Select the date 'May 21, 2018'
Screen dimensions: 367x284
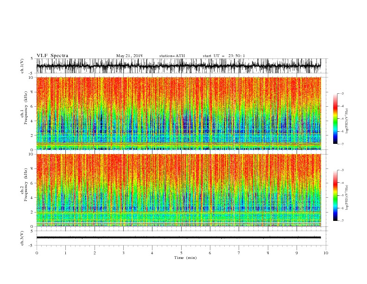pyautogui.click(x=129, y=56)
